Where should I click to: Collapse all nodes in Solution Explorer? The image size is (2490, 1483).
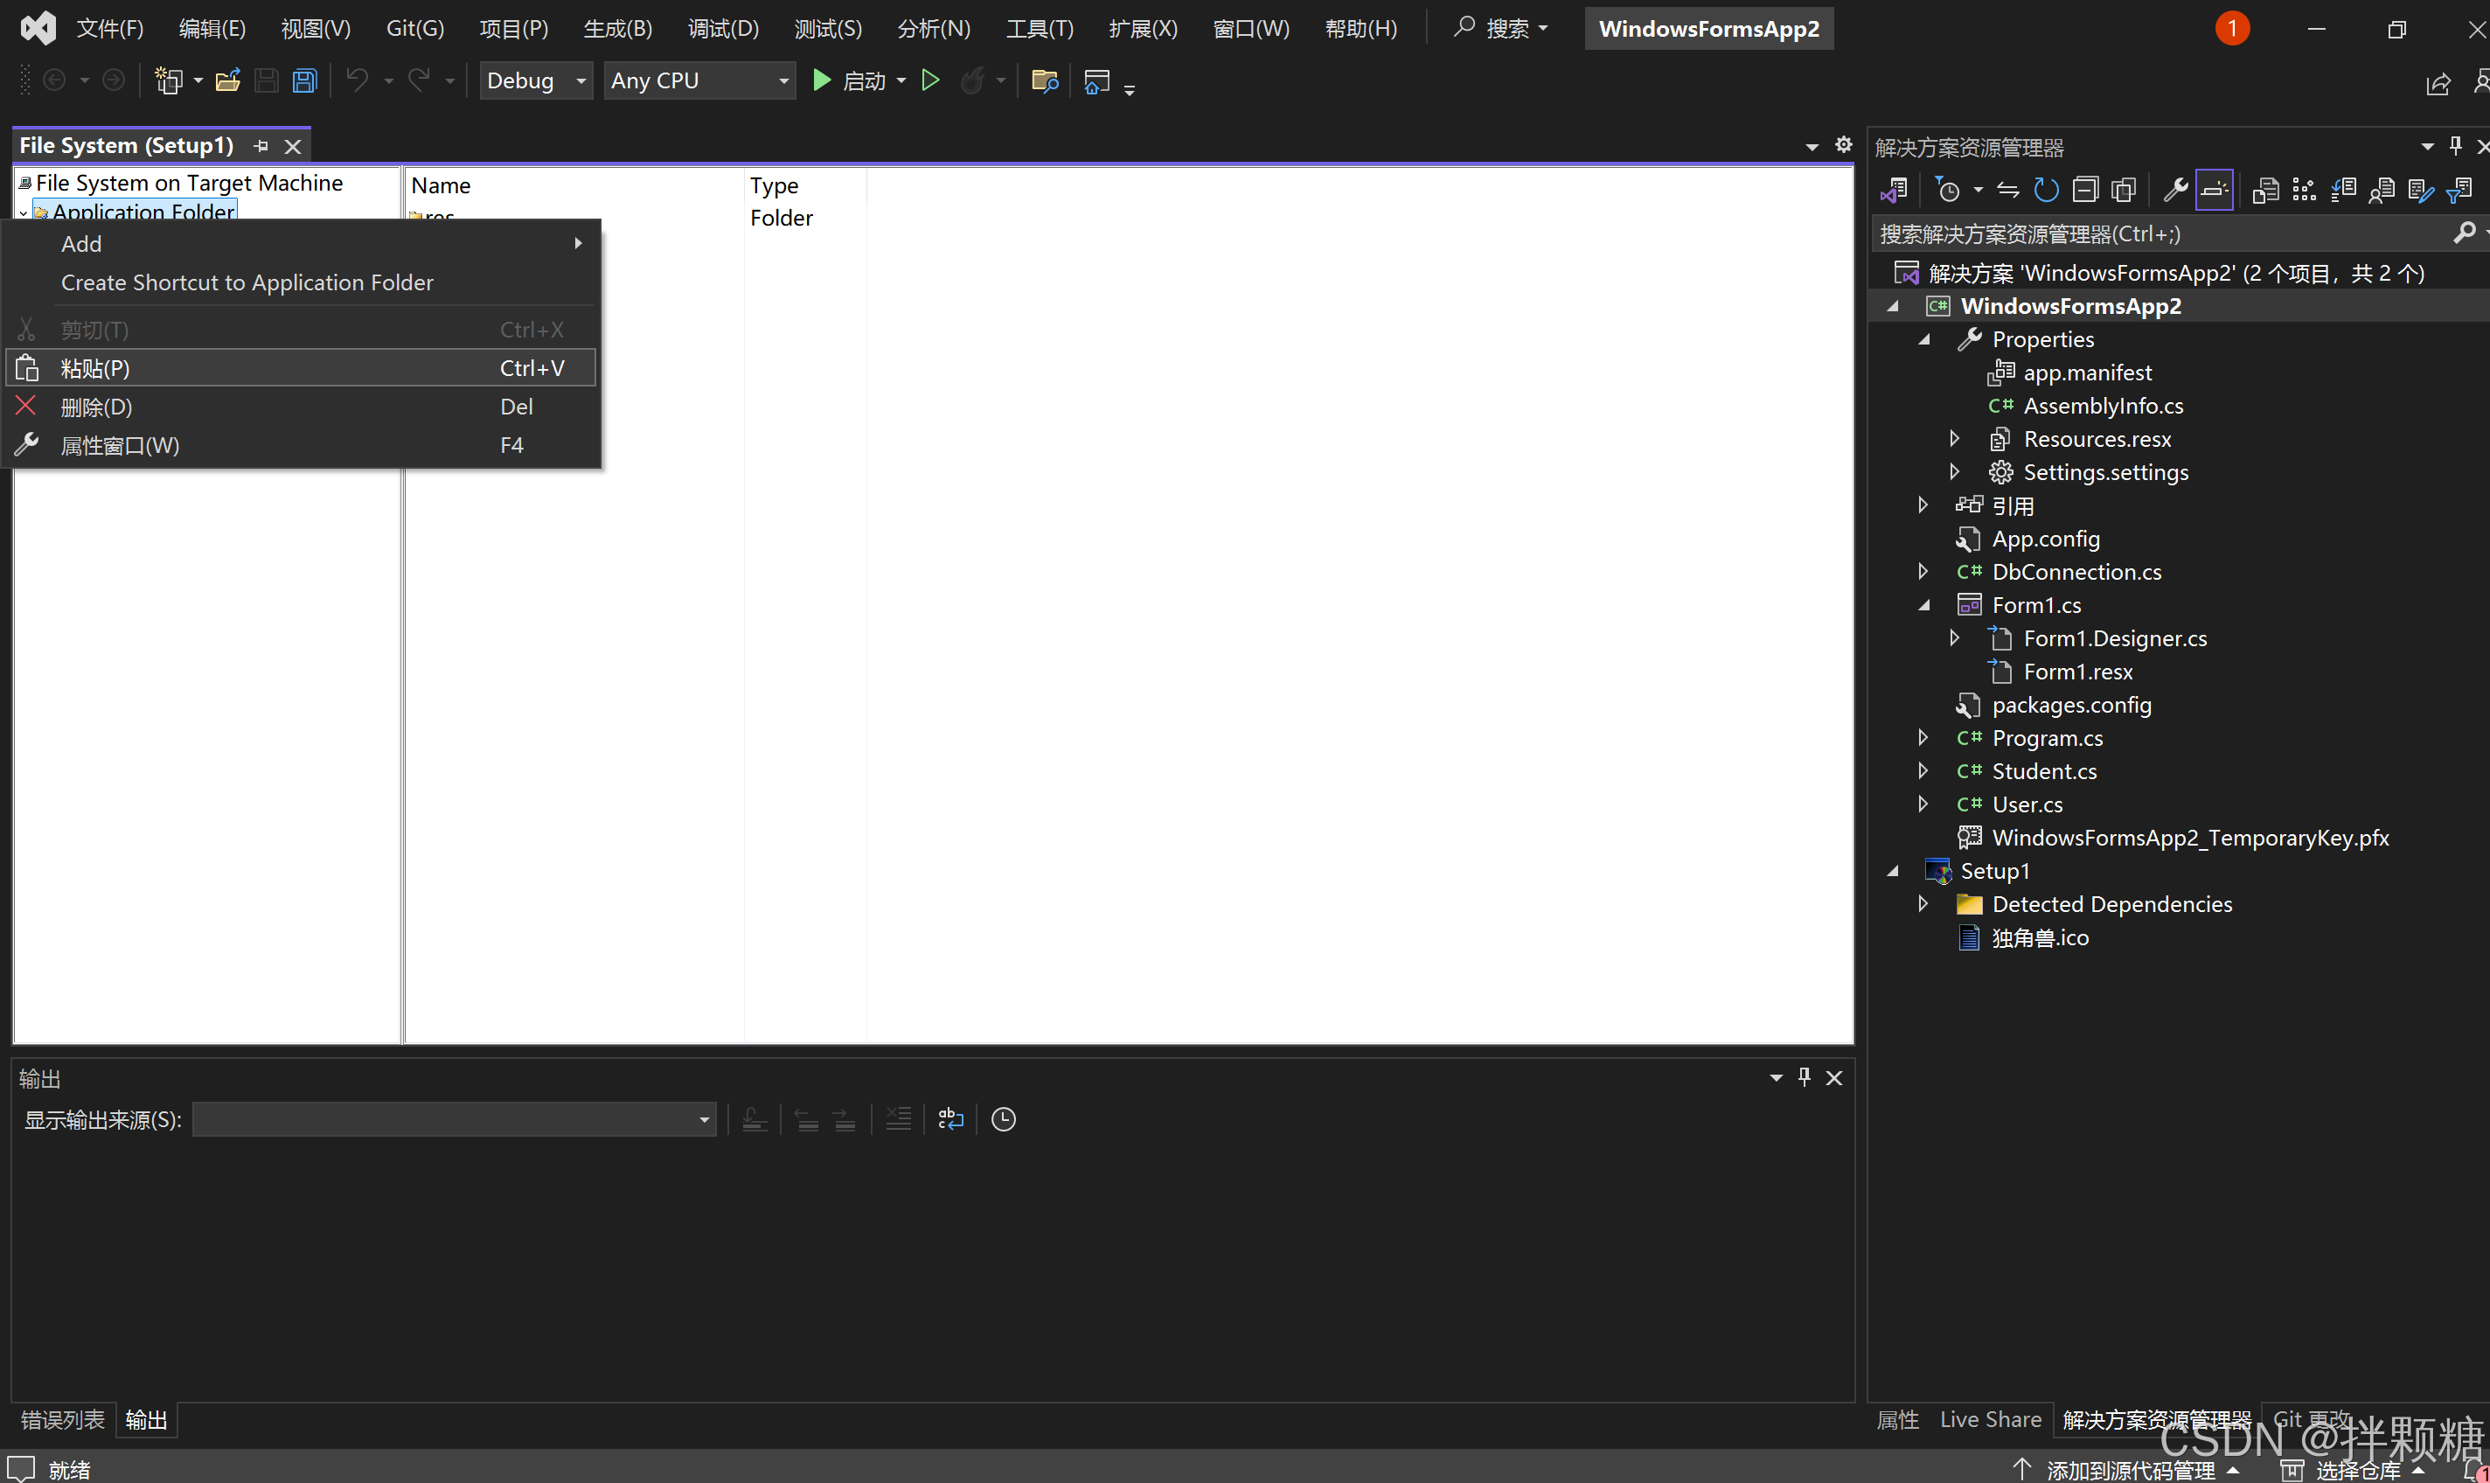[2086, 189]
